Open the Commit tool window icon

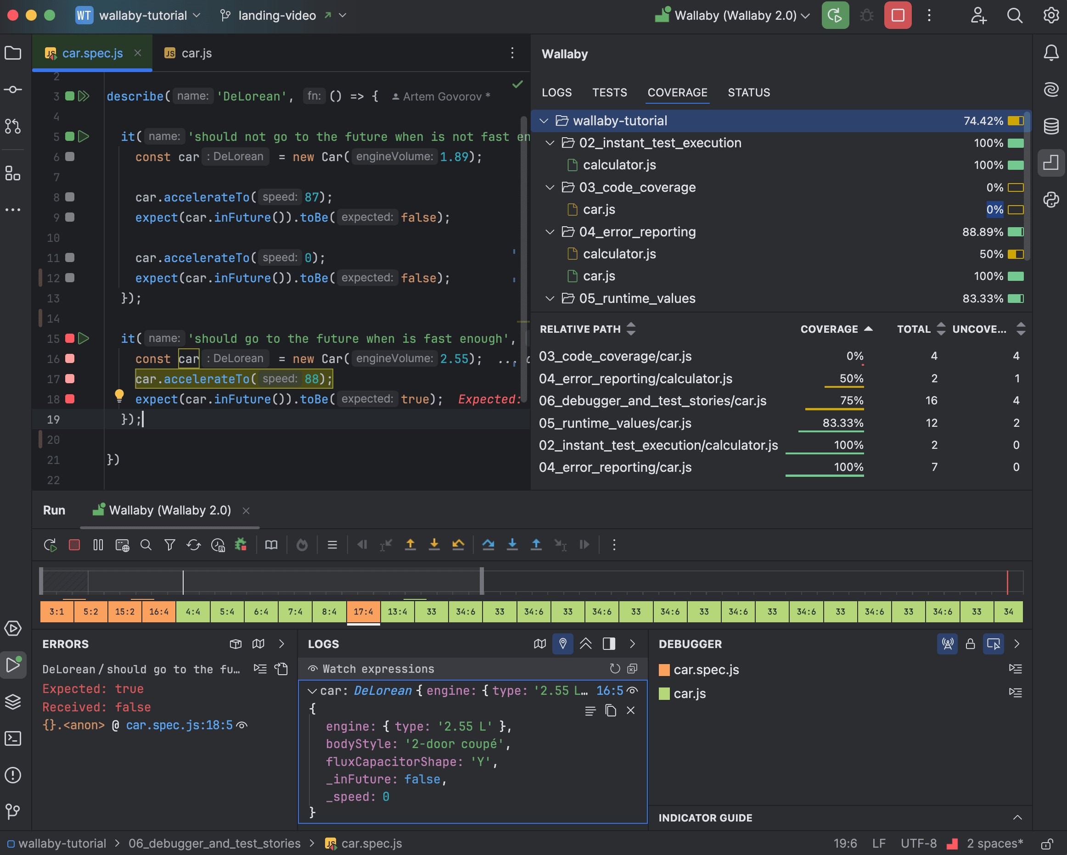click(x=13, y=89)
